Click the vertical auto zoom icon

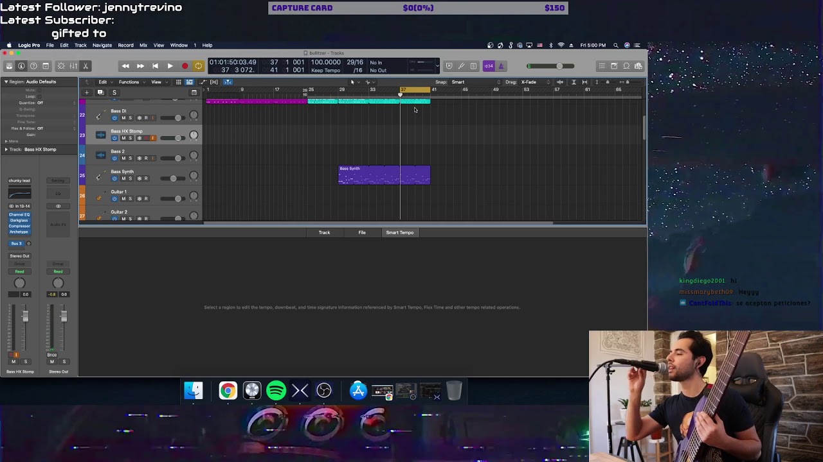click(574, 82)
